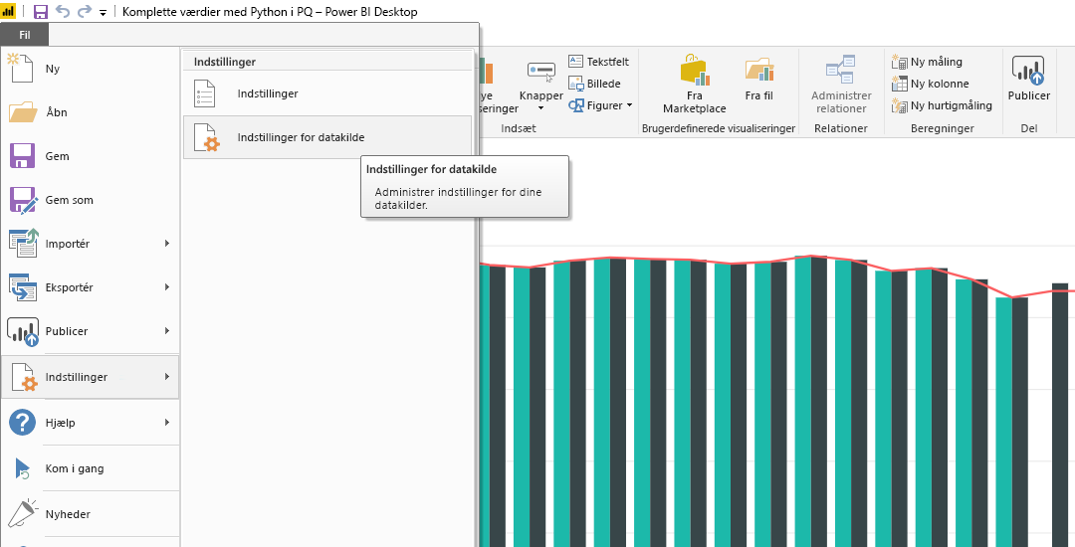Expand the arrow next to Indstillinger

click(167, 376)
